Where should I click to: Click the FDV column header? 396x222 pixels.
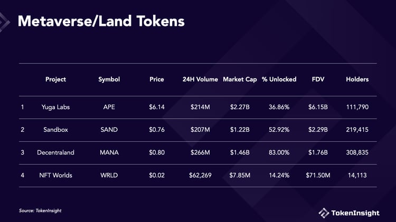tap(318, 80)
